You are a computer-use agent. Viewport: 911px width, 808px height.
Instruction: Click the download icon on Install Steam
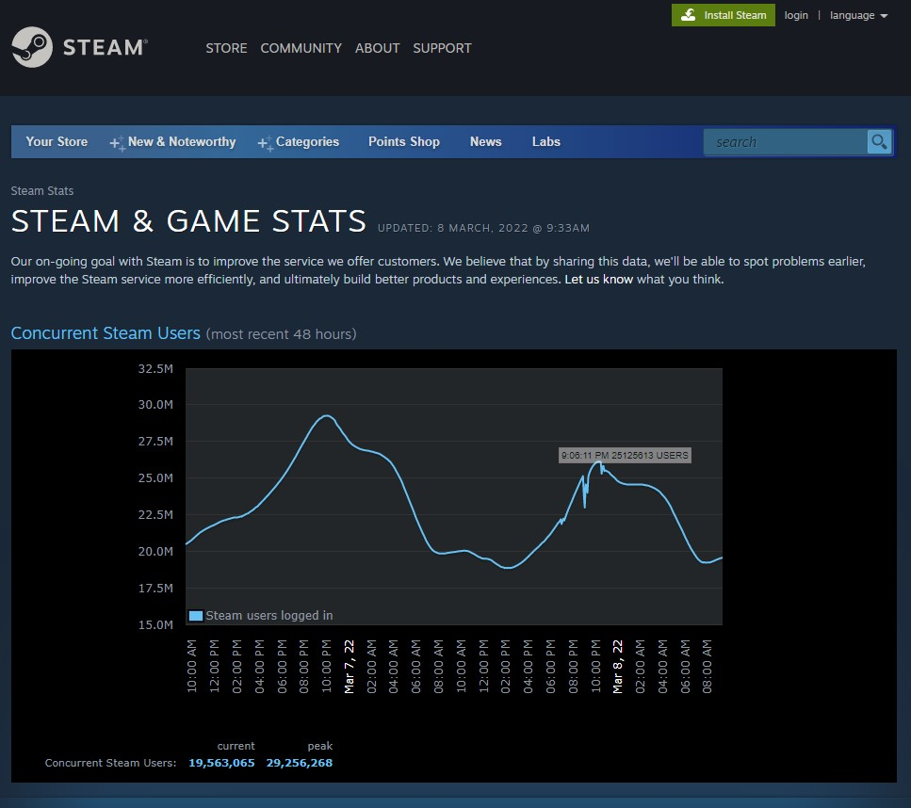coord(689,15)
